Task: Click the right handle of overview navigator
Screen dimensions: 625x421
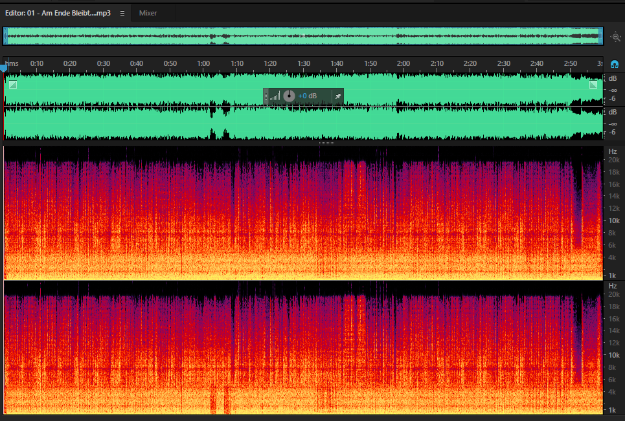Action: pos(600,36)
